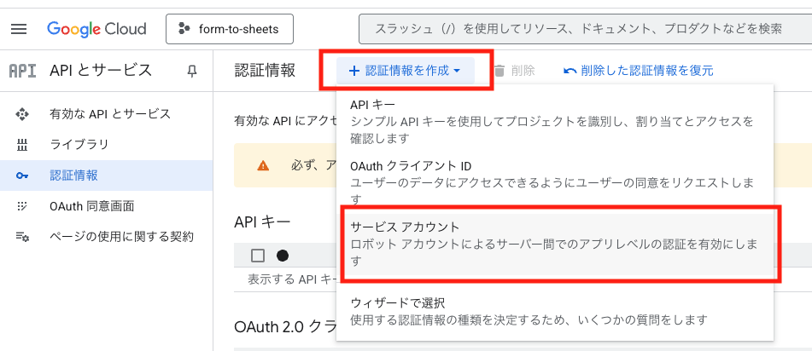Click the Google Cloud logo

coord(96,29)
